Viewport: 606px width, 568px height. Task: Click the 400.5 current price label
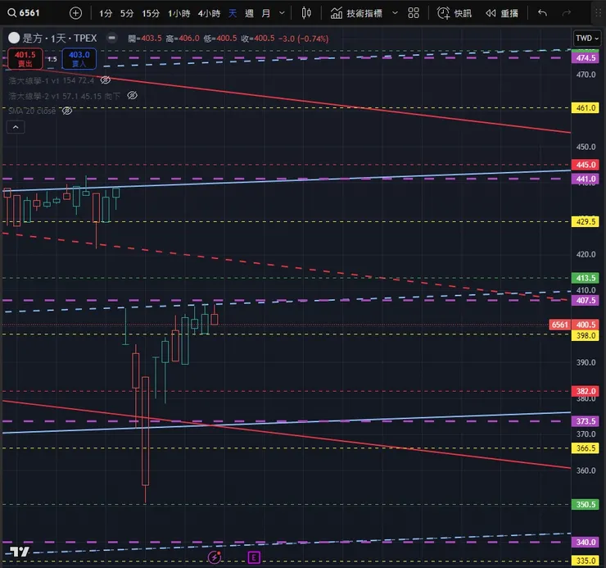tap(586, 325)
